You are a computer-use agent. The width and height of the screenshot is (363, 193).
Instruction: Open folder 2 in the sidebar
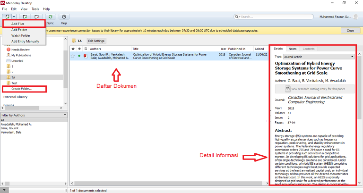pos(12,72)
